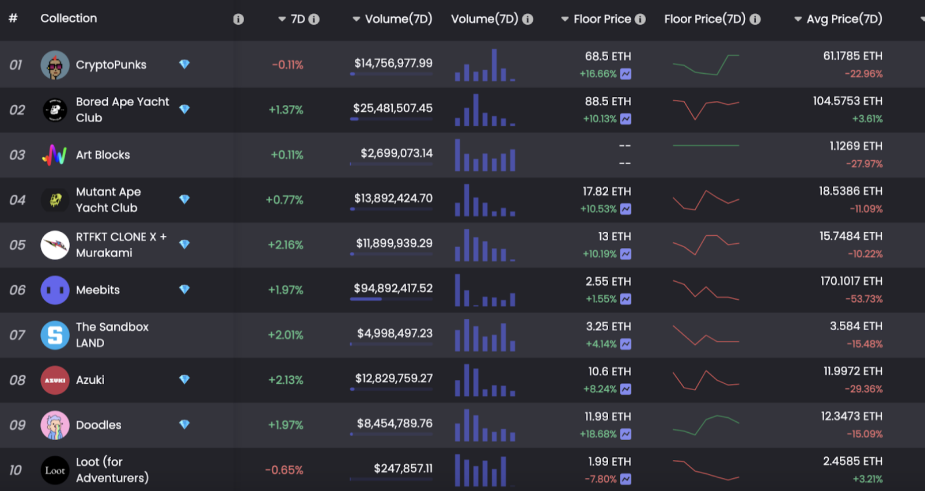The image size is (925, 491).
Task: Open floor price chart icon for Loot
Action: pyautogui.click(x=625, y=479)
